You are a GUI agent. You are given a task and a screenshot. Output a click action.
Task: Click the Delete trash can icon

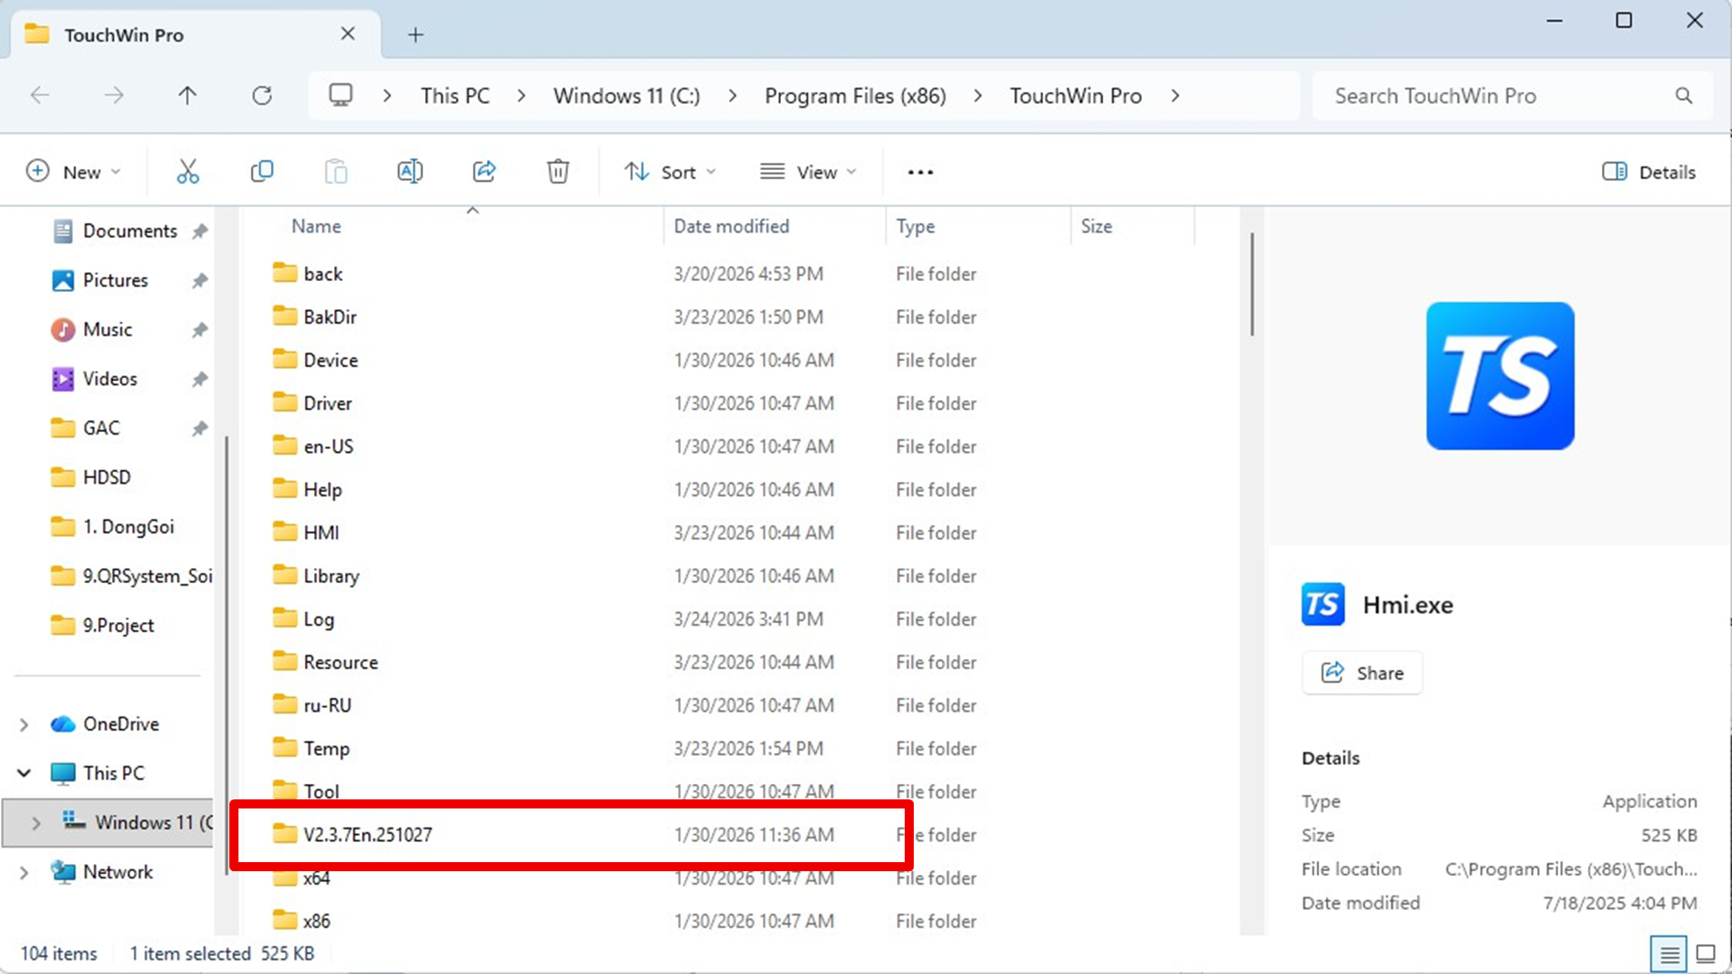(x=558, y=172)
